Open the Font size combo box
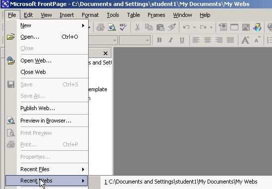This screenshot has width=272, height=189. coord(135,40)
